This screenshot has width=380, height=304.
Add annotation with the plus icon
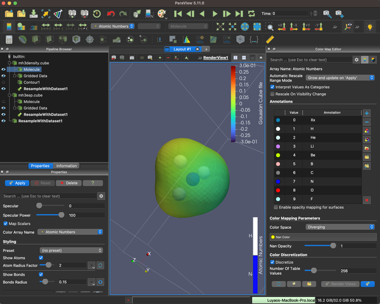coord(367,113)
